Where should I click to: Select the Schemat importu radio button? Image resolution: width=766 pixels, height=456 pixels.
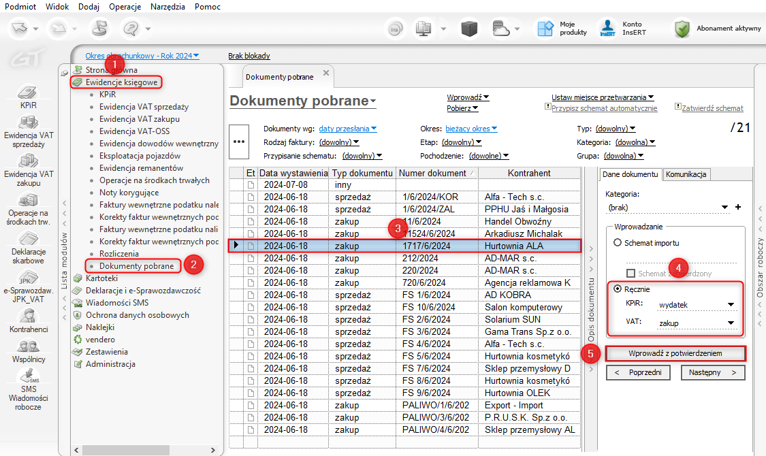click(x=618, y=242)
